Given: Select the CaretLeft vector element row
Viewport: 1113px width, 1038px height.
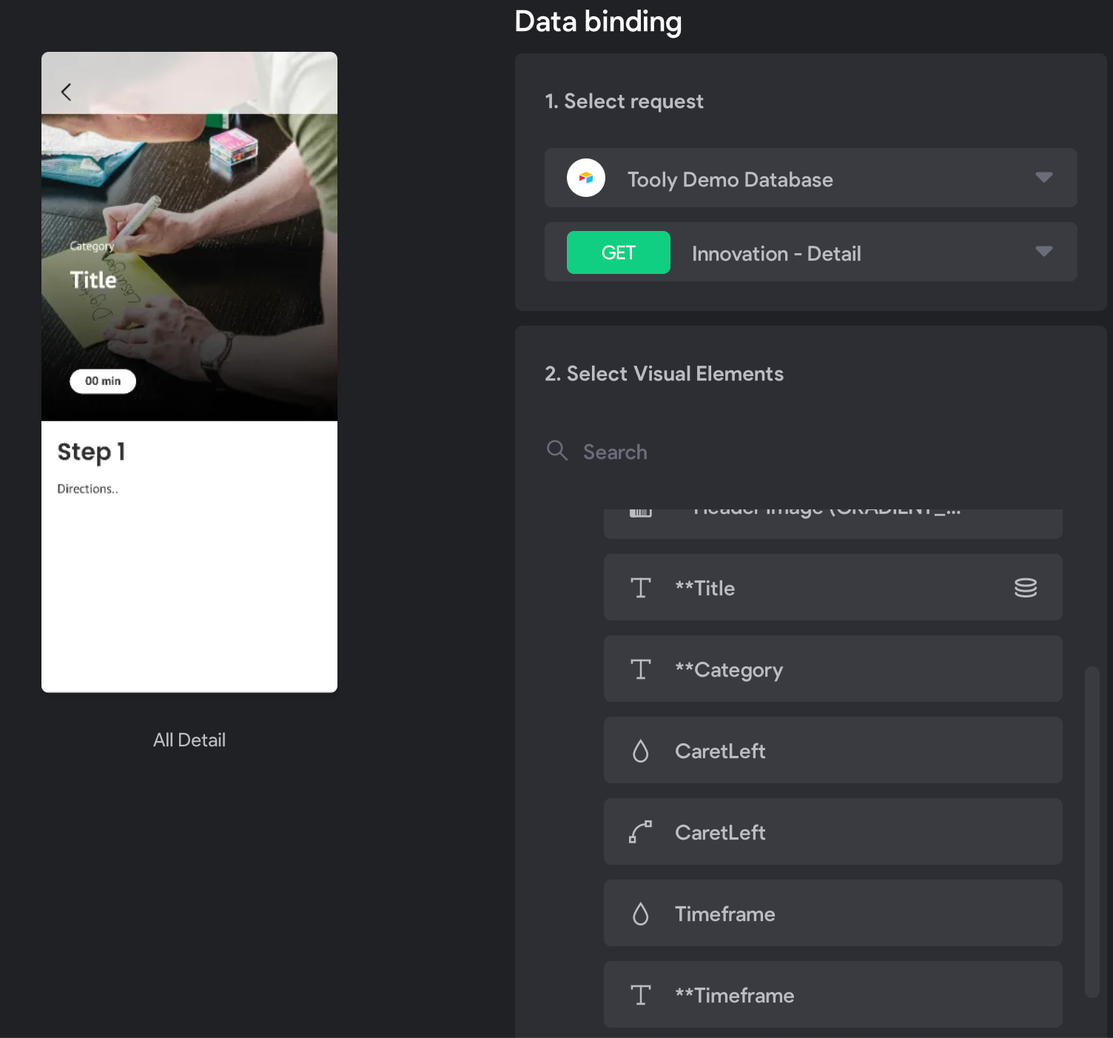Looking at the screenshot, I should pyautogui.click(x=833, y=831).
